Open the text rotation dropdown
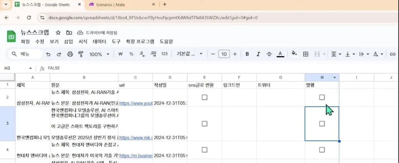 tap(377, 54)
